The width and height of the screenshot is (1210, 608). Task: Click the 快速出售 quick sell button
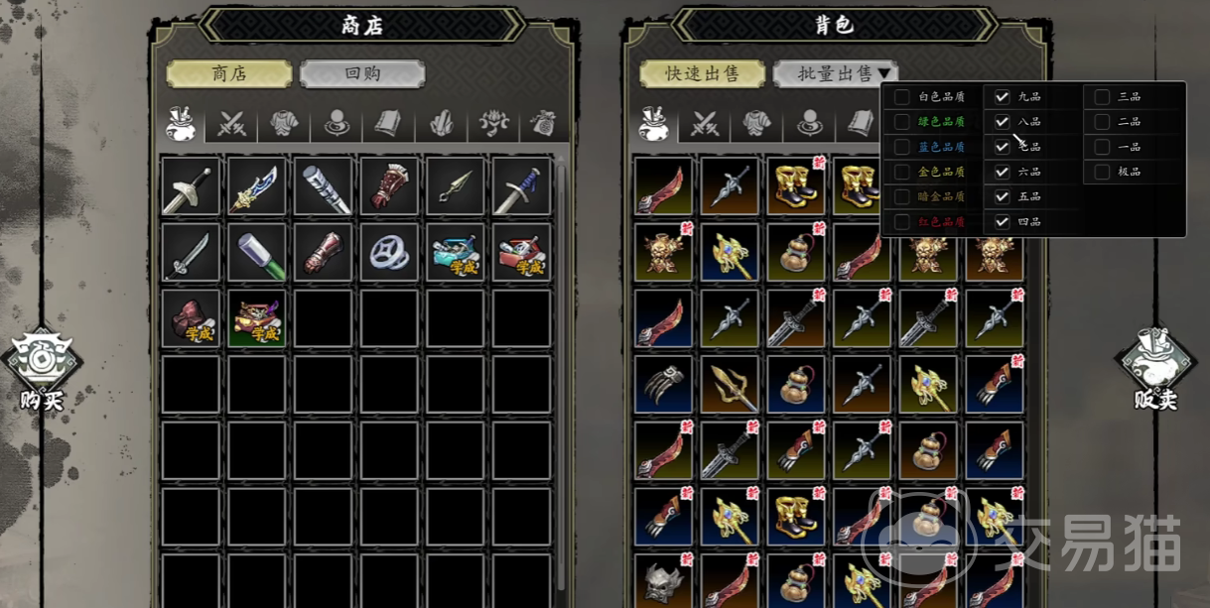[x=702, y=73]
